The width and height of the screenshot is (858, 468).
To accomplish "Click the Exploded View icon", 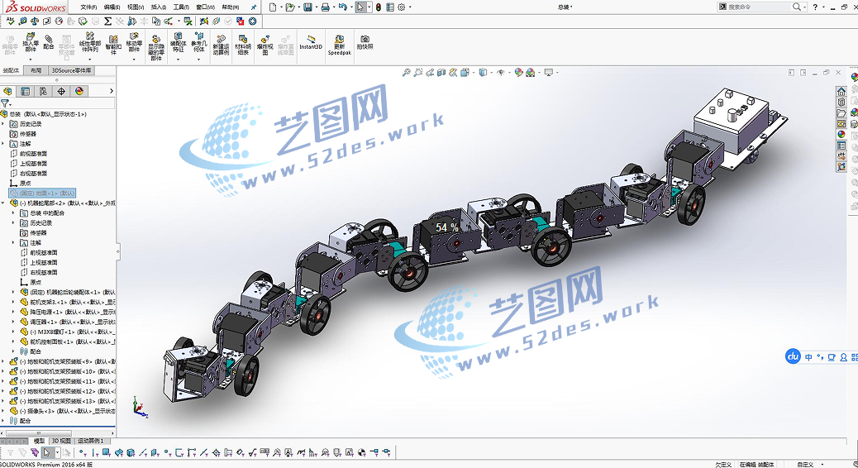I will (x=265, y=40).
